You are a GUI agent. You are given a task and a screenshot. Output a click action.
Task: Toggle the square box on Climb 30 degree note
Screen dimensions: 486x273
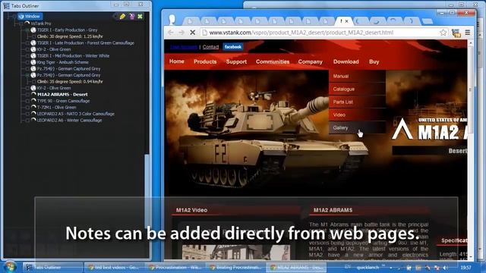[33, 36]
